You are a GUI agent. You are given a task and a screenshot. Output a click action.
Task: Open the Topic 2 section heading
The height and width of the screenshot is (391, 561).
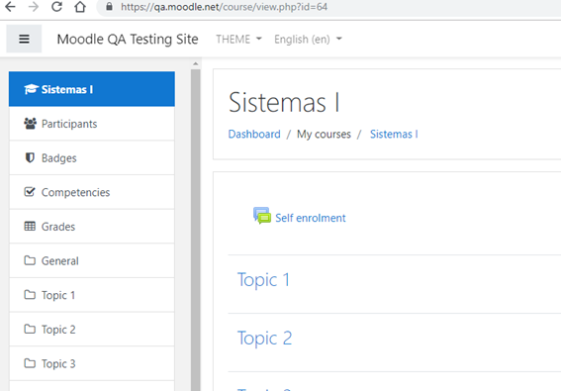(x=265, y=338)
